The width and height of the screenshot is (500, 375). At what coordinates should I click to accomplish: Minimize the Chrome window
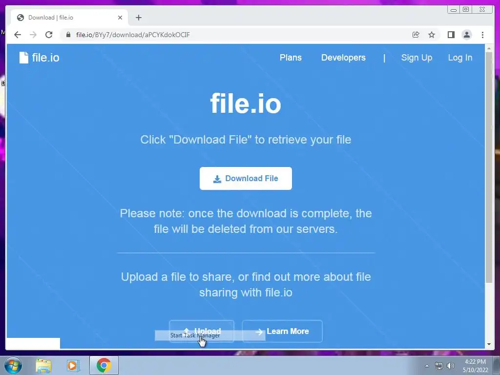[x=454, y=10]
